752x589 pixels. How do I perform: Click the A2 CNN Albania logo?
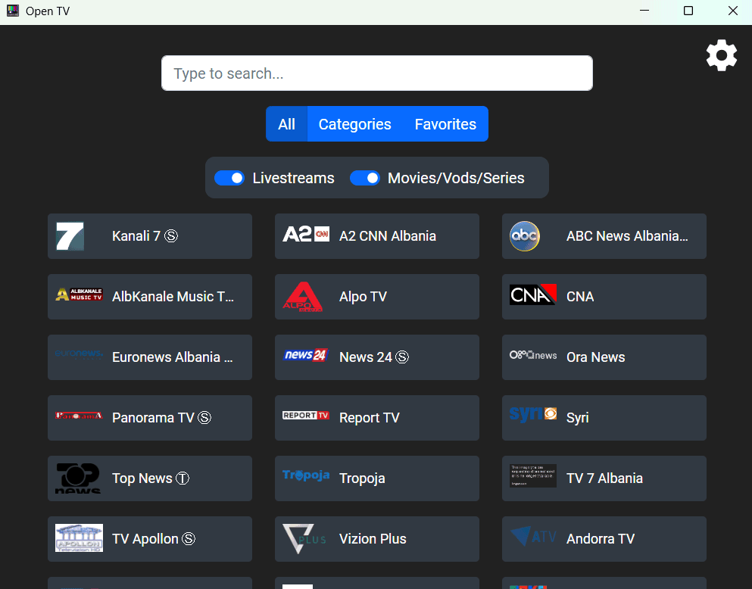pyautogui.click(x=306, y=235)
